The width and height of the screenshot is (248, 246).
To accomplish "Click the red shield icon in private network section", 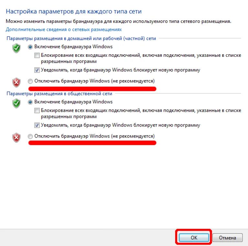I will pyautogui.click(x=16, y=82).
